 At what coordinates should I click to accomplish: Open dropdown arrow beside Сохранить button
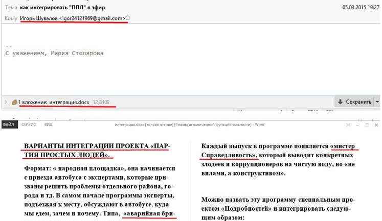[377, 102]
